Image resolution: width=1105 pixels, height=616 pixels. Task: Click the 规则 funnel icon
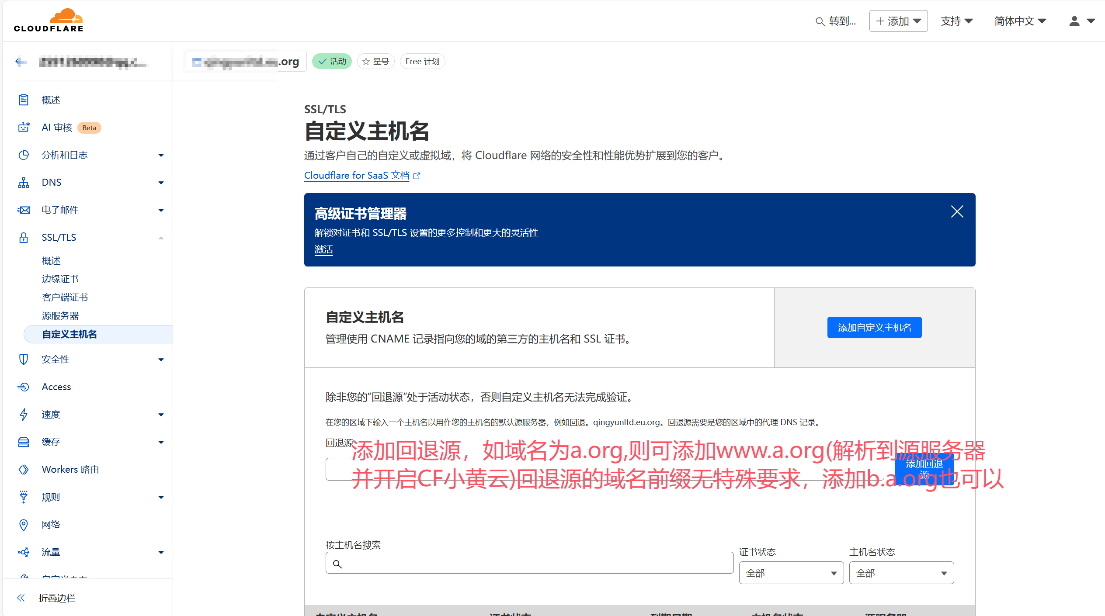coord(24,497)
